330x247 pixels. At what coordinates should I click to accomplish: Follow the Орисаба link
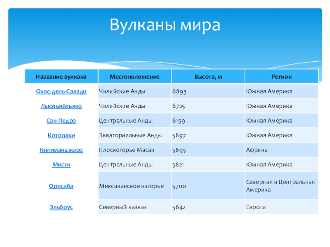61,186
